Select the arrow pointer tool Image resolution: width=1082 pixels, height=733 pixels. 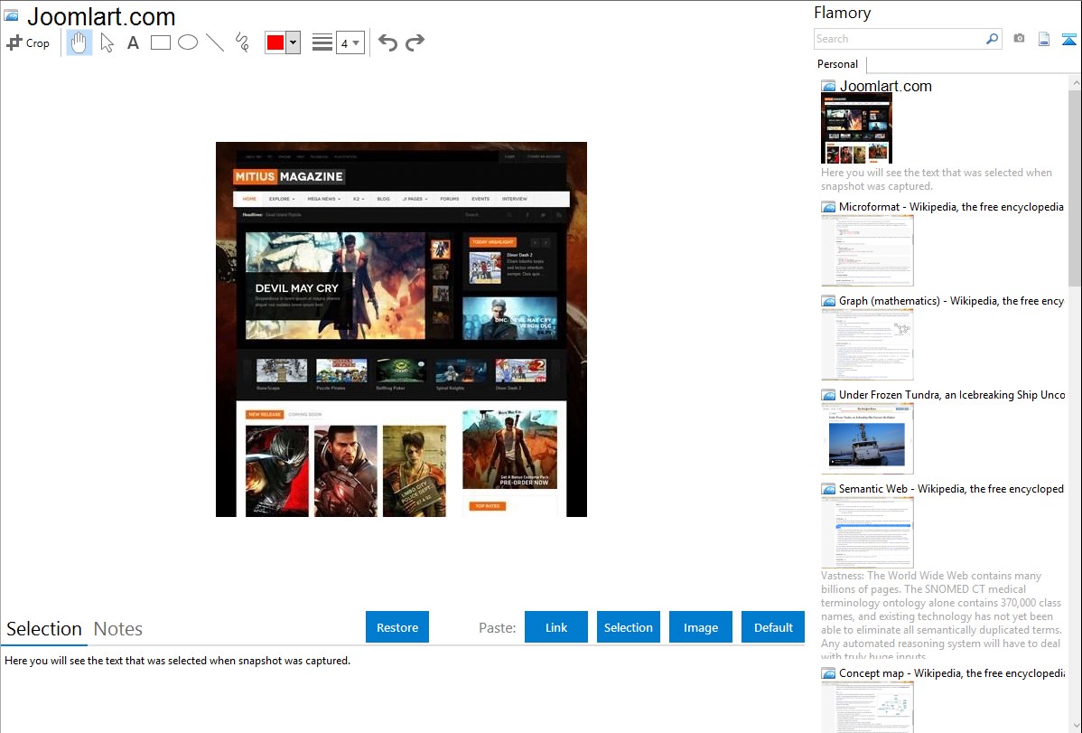click(x=107, y=42)
